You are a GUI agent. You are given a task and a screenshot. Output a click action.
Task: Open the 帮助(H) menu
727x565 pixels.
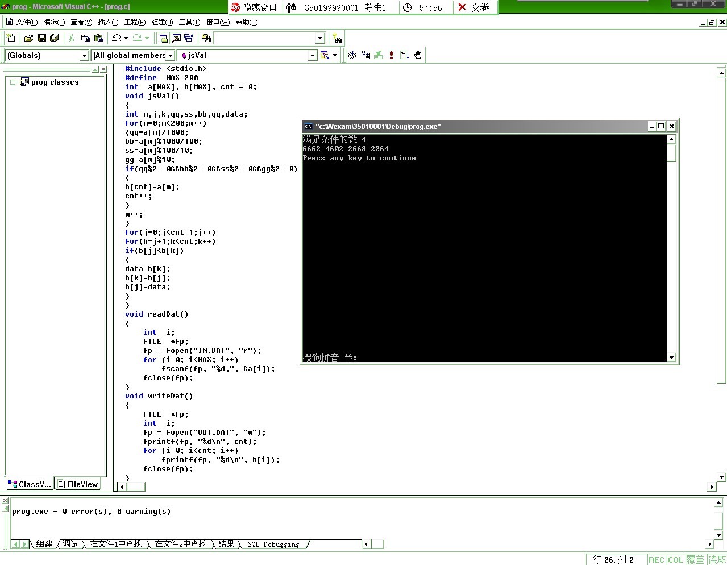(246, 22)
